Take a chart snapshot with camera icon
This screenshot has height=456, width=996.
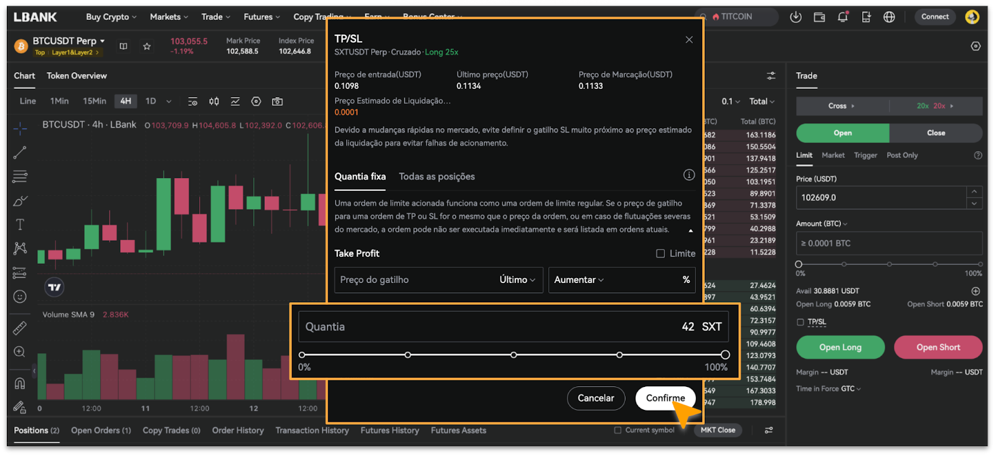pos(278,101)
